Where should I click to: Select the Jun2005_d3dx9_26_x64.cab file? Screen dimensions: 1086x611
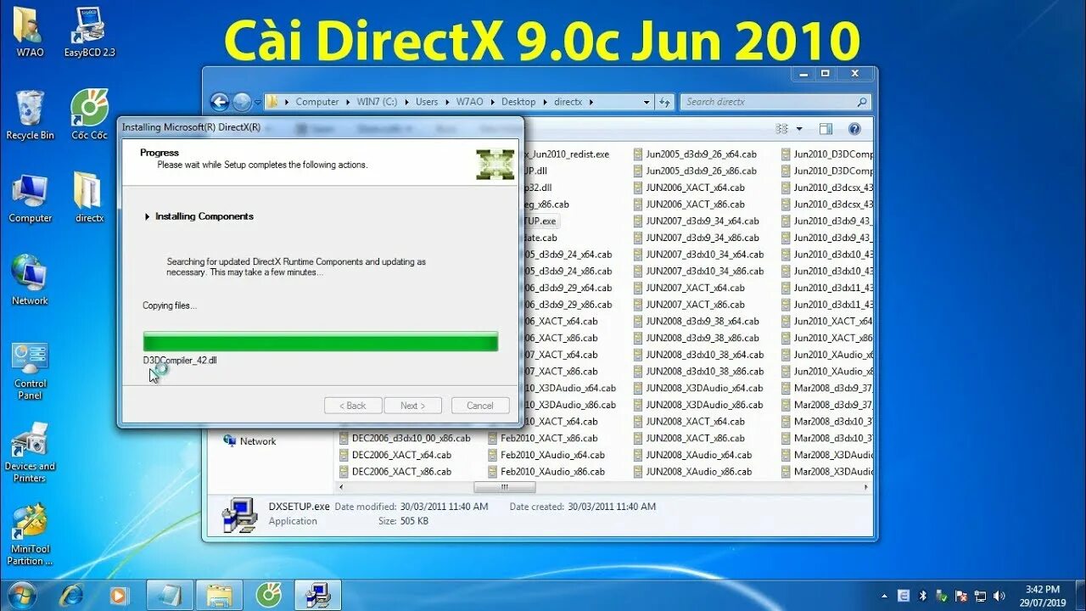coord(696,154)
